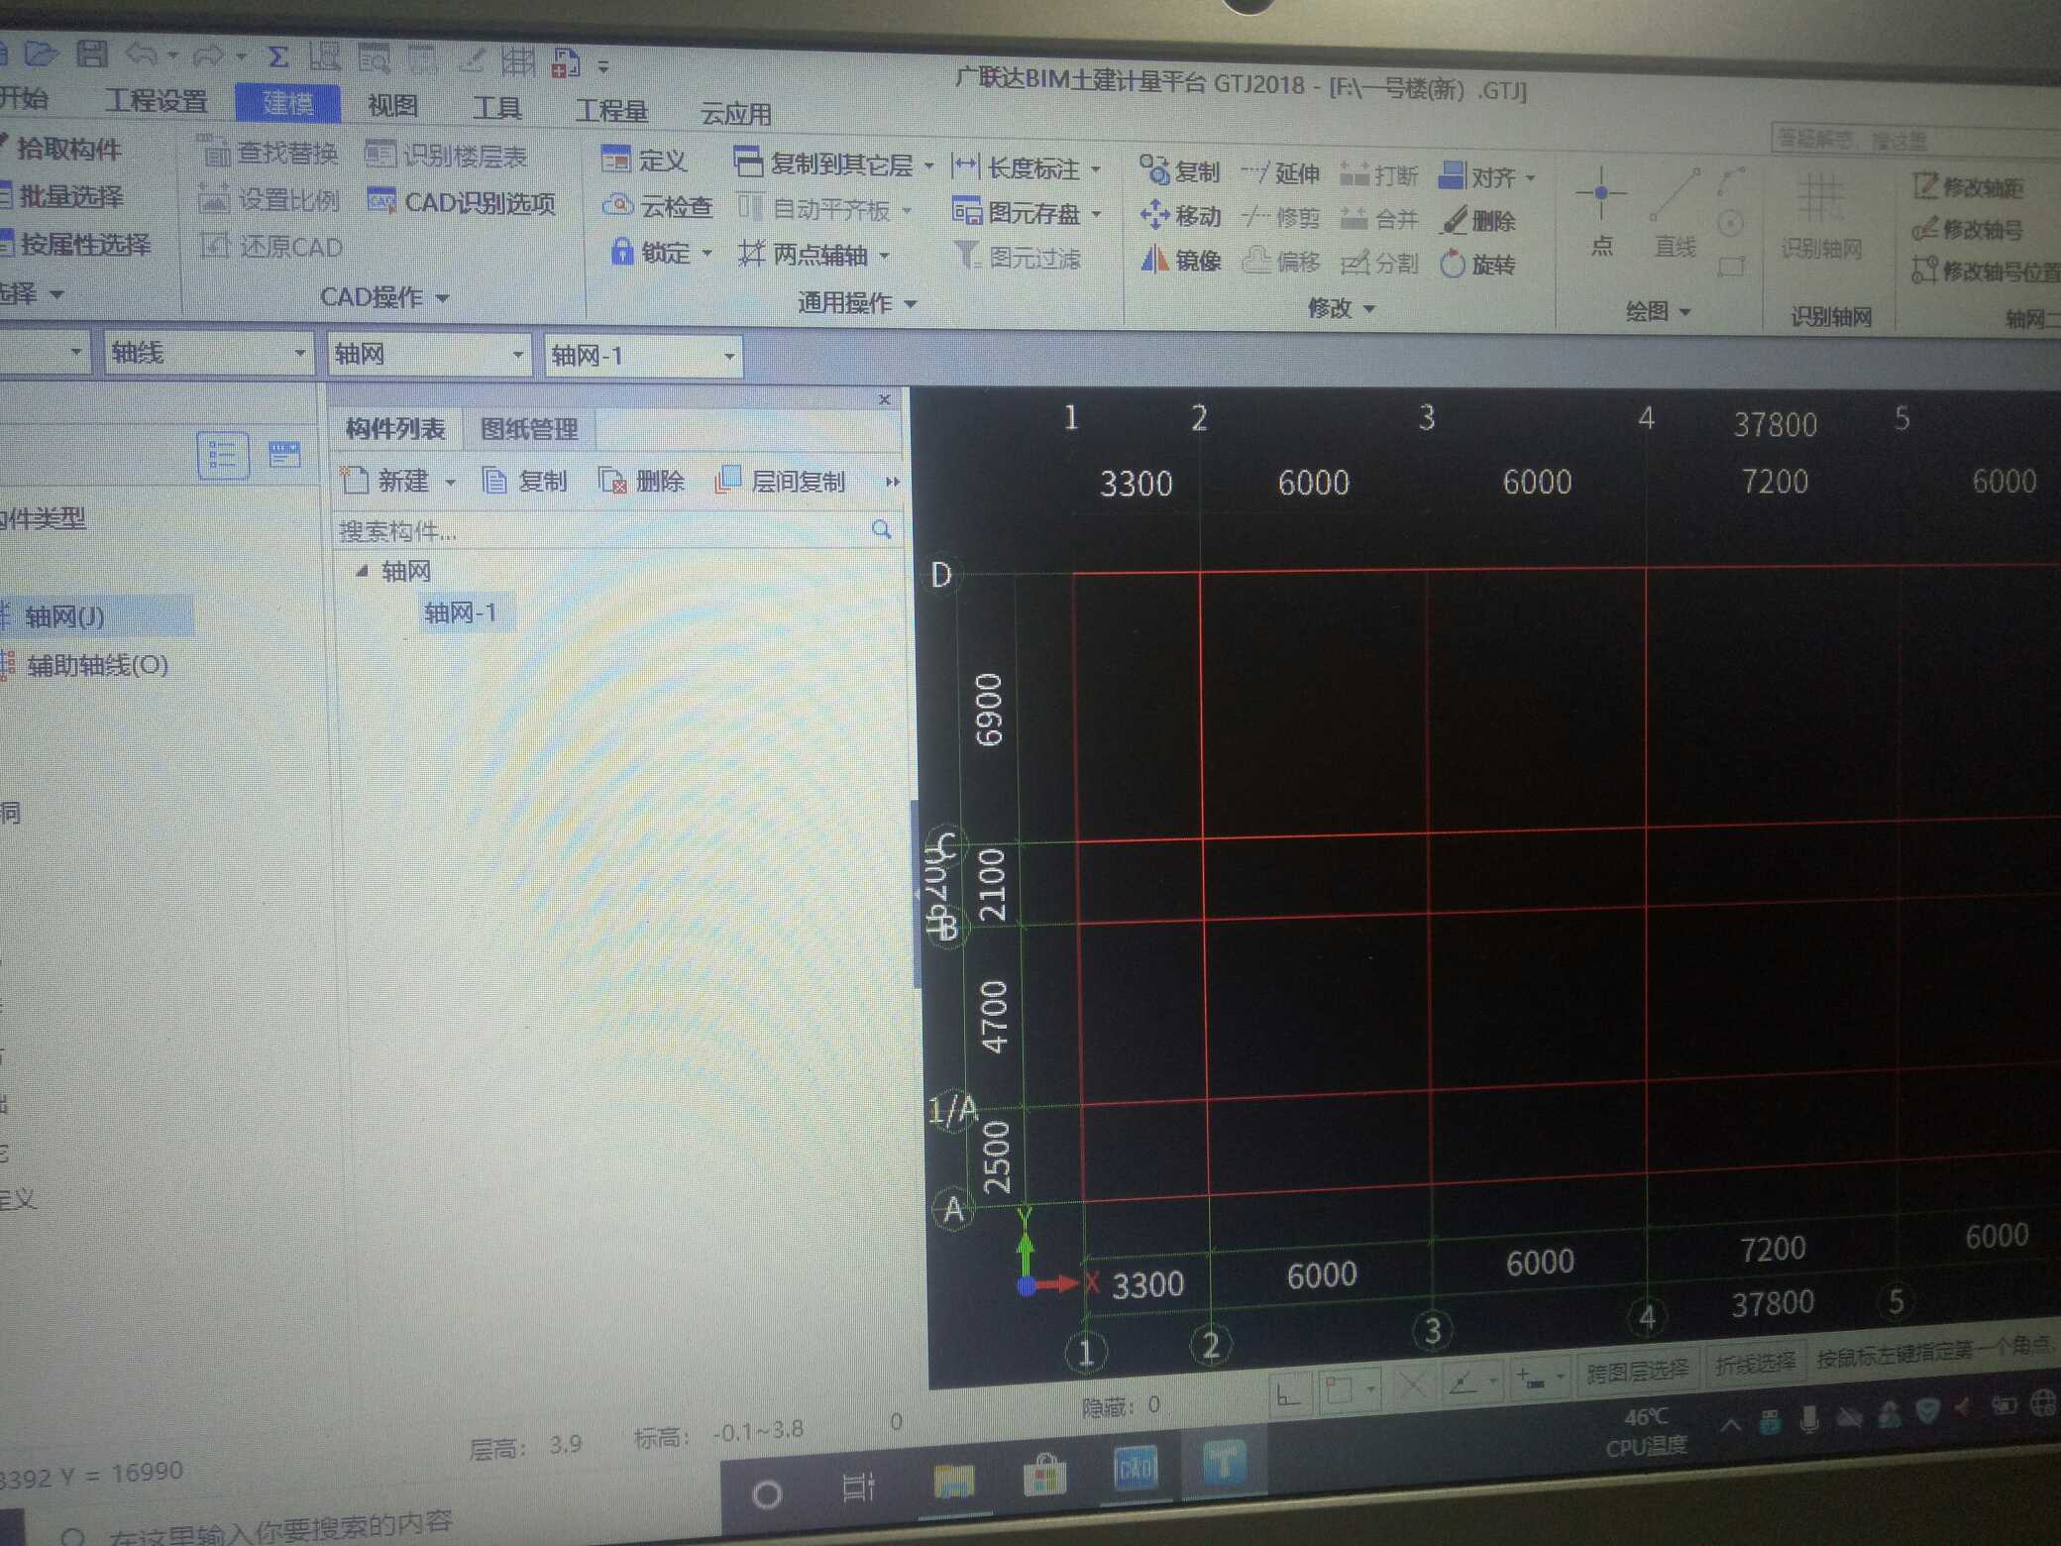Screen dimensions: 2061x1546
Task: Click the Windows Cortana circle on the taskbar
Action: coord(766,1492)
